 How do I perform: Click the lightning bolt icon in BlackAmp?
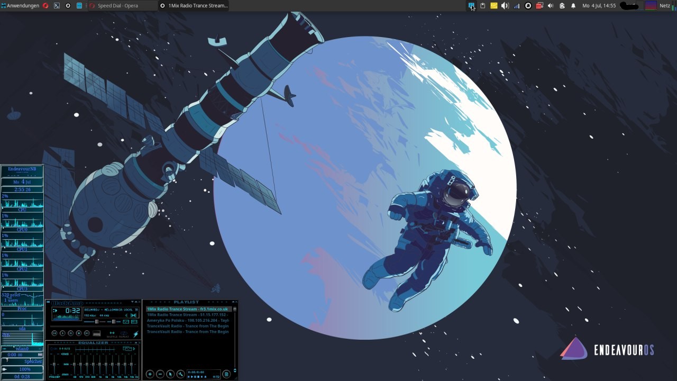tap(135, 334)
